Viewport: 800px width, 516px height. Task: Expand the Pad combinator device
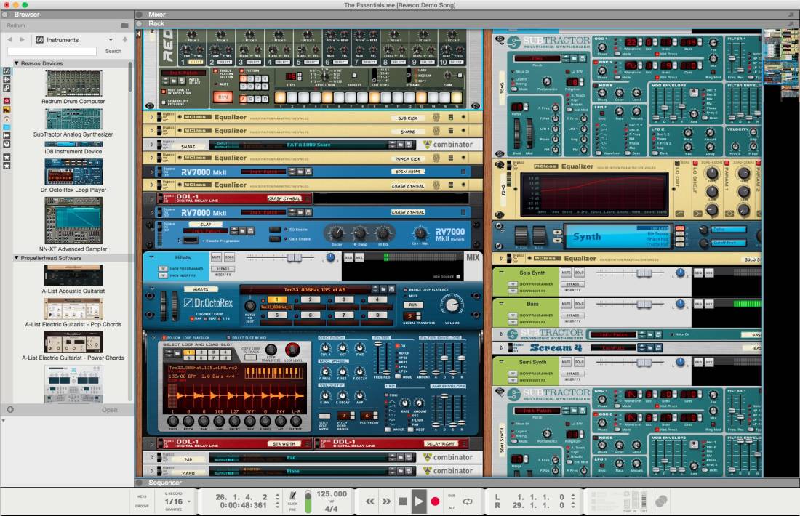pos(151,457)
